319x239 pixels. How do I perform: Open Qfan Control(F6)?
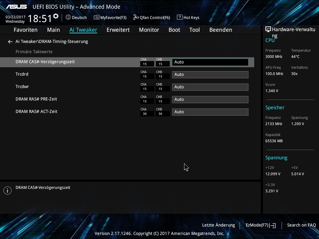[x=155, y=18]
